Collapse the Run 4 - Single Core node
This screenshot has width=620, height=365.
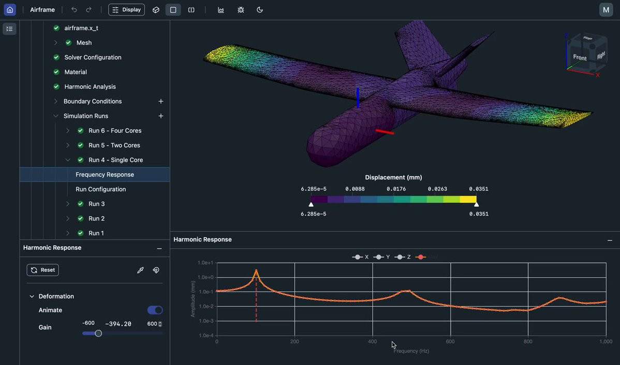click(68, 160)
